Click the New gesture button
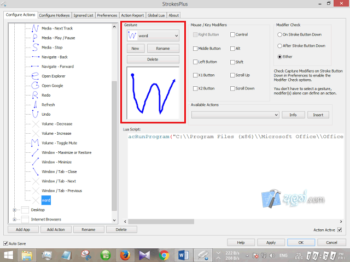 135,49
